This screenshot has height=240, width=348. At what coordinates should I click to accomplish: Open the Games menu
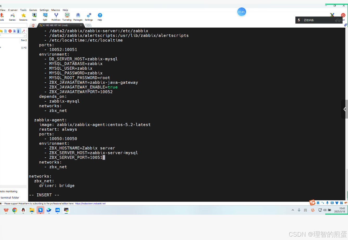(x=33, y=10)
